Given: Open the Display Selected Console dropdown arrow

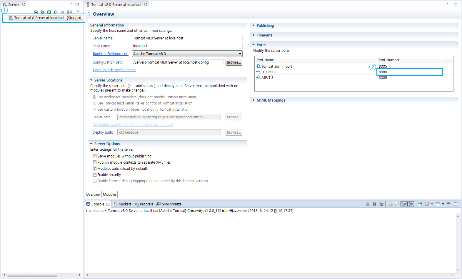Looking at the screenshot, I should pyautogui.click(x=432, y=204).
